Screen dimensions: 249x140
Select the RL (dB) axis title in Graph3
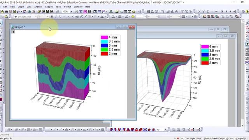click(99, 70)
